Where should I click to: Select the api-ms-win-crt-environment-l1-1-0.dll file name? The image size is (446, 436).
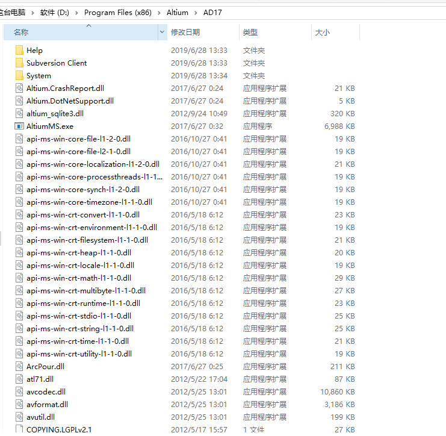point(91,228)
